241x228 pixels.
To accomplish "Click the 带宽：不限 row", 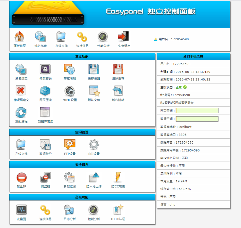I will 193,197.
